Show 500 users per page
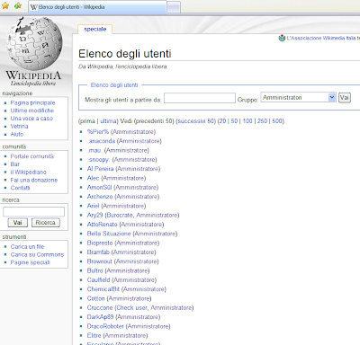 [x=277, y=121]
